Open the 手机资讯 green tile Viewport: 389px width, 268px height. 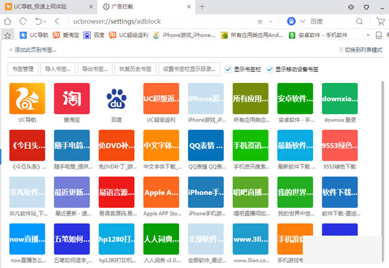(250, 146)
